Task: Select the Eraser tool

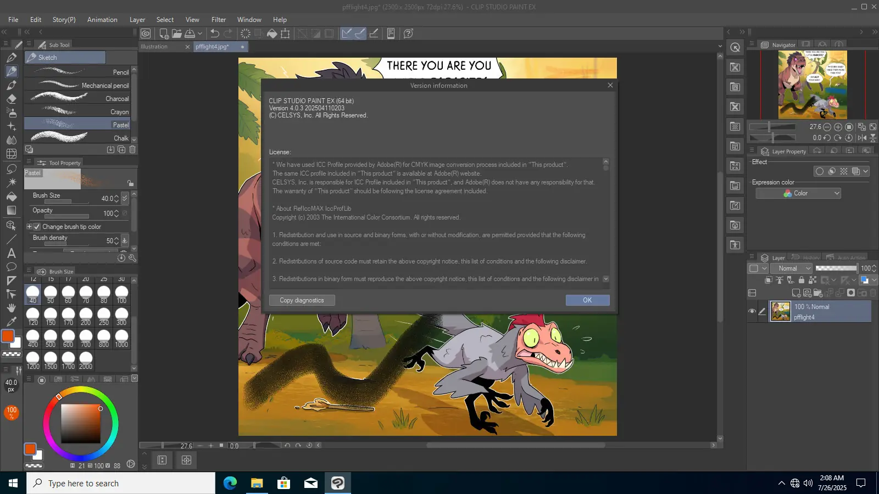Action: [x=11, y=99]
